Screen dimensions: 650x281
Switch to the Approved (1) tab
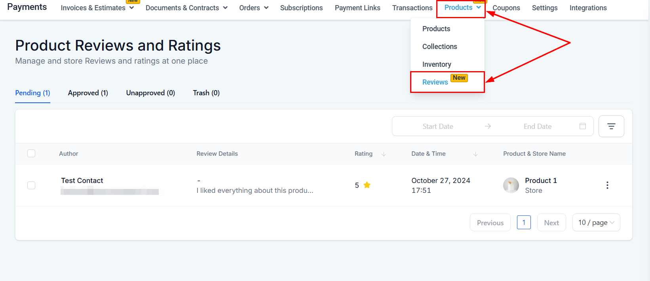click(88, 93)
